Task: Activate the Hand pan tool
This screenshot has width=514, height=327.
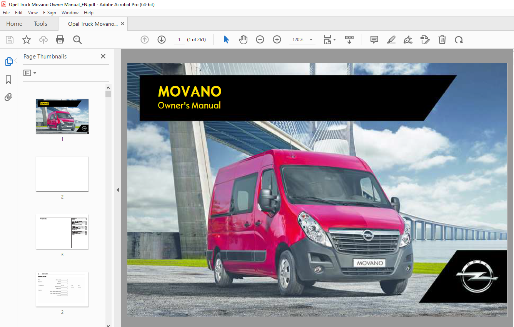Action: click(x=243, y=40)
